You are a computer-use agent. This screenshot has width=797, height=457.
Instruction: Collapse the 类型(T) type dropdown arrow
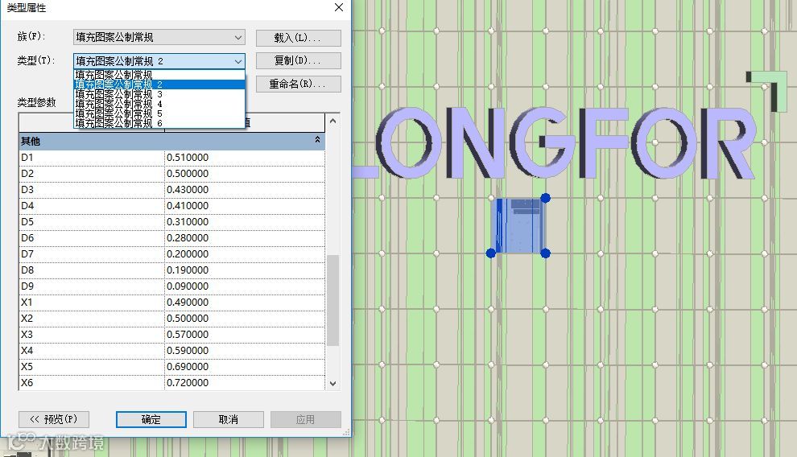tap(237, 61)
